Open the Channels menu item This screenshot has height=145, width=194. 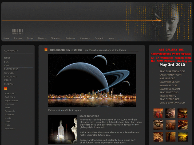(56, 38)
